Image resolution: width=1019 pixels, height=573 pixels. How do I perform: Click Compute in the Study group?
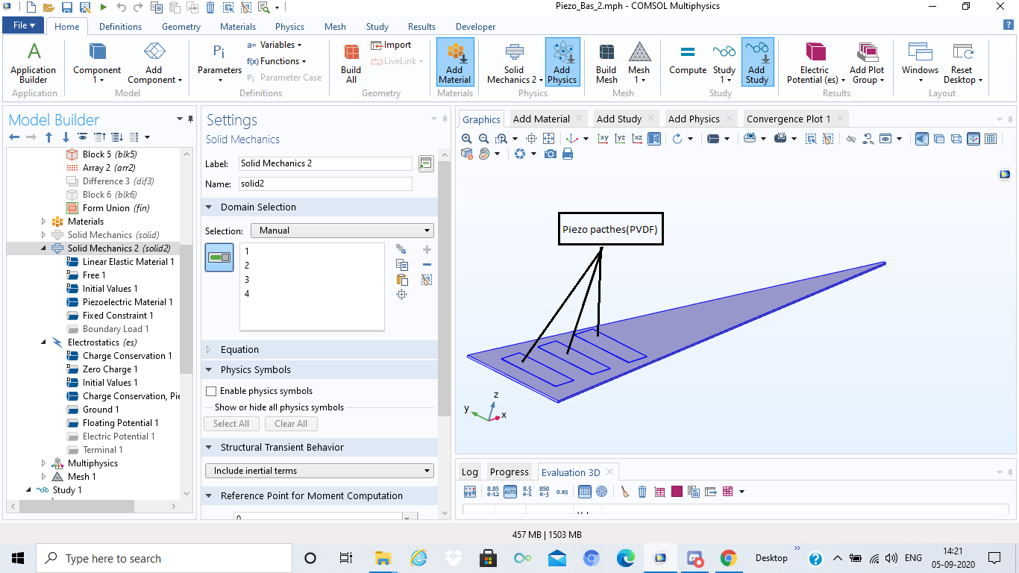687,60
